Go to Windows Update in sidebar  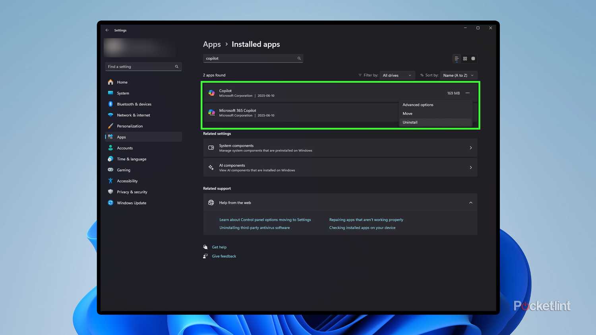(x=132, y=203)
